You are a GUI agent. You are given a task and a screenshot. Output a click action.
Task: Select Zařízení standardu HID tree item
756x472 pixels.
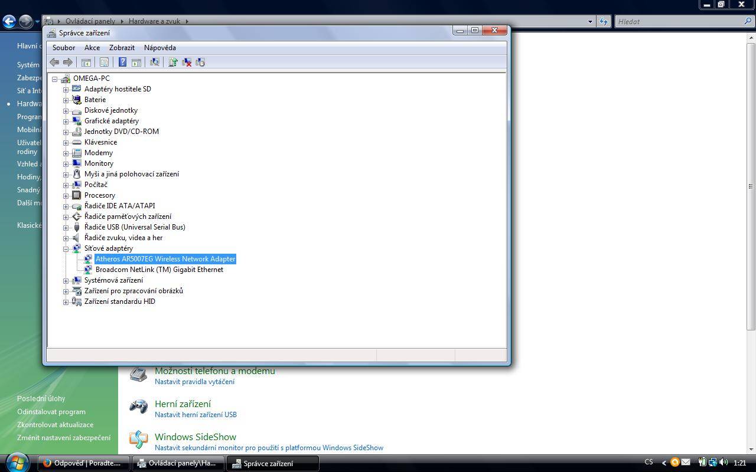(120, 301)
